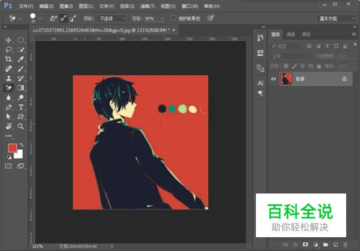Select the Quick Selection tool
The width and height of the screenshot is (360, 251).
pos(20,50)
